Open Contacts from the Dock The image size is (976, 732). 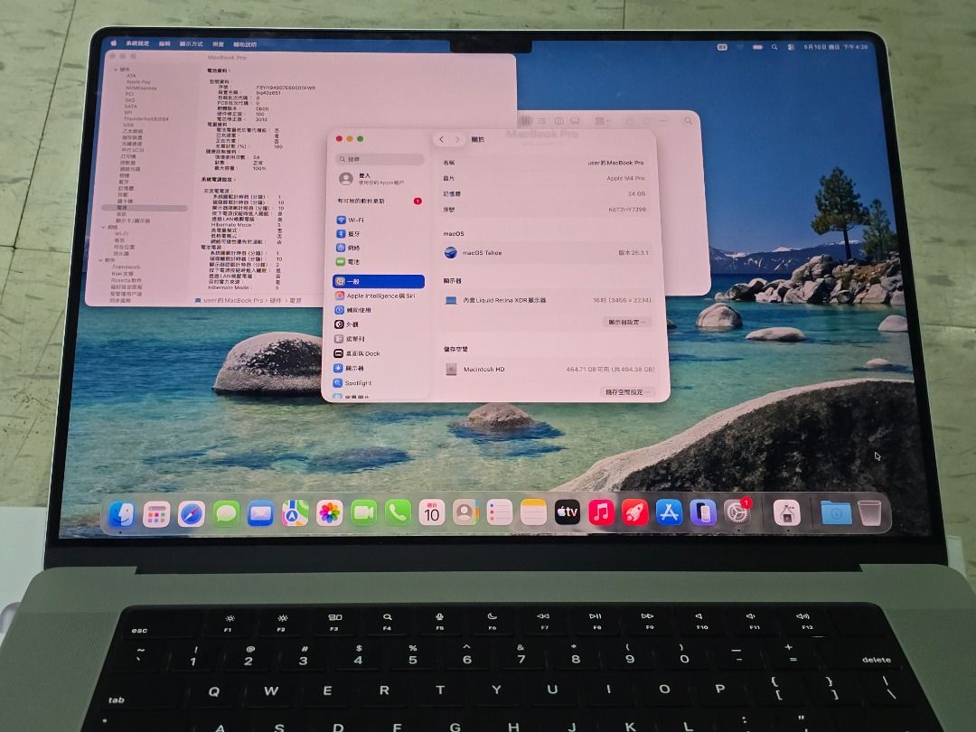pyautogui.click(x=465, y=513)
